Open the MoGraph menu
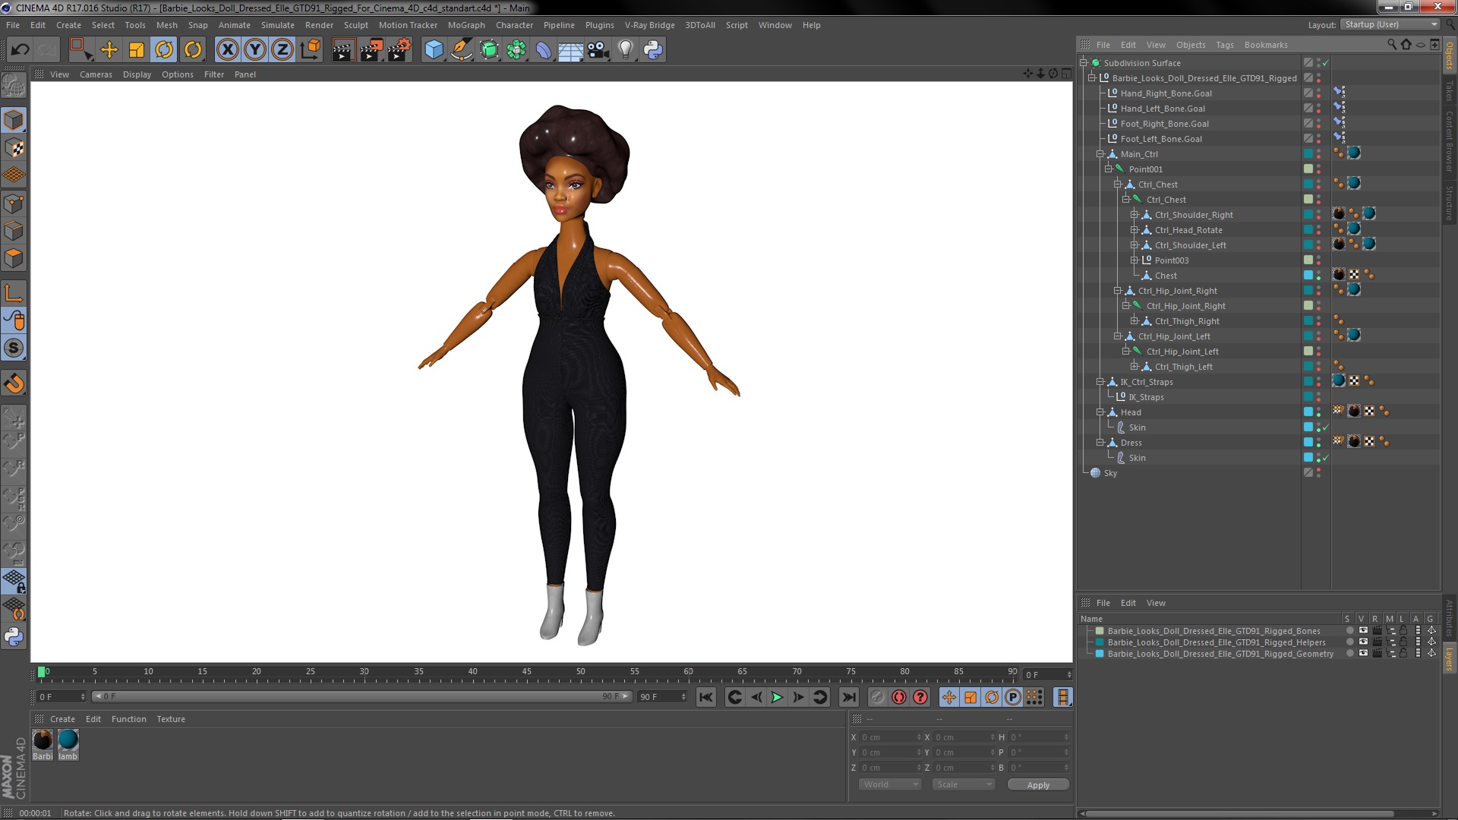Viewport: 1458px width, 820px height. click(x=466, y=25)
